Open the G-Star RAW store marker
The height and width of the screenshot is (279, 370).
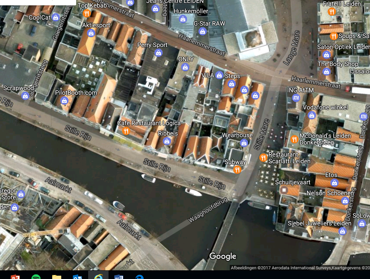202,32
